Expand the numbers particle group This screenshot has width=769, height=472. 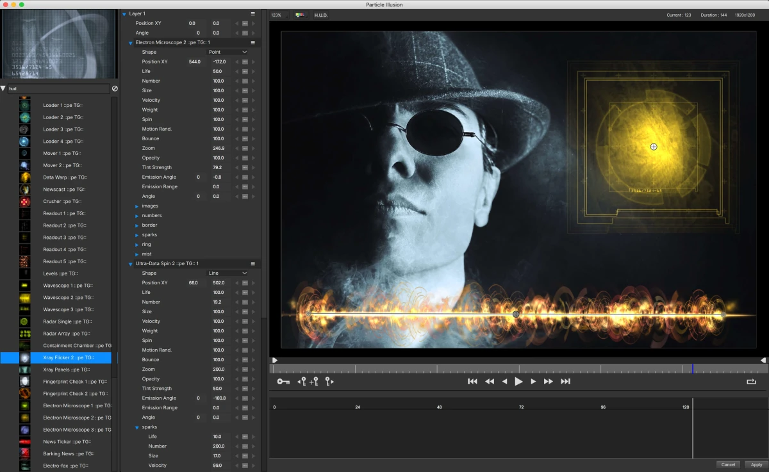(x=136, y=215)
